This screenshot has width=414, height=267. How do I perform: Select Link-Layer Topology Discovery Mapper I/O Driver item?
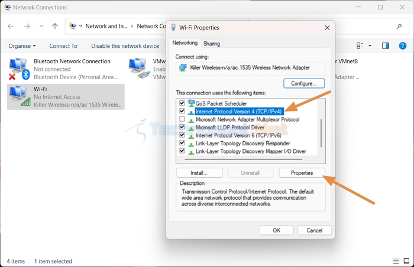click(251, 151)
